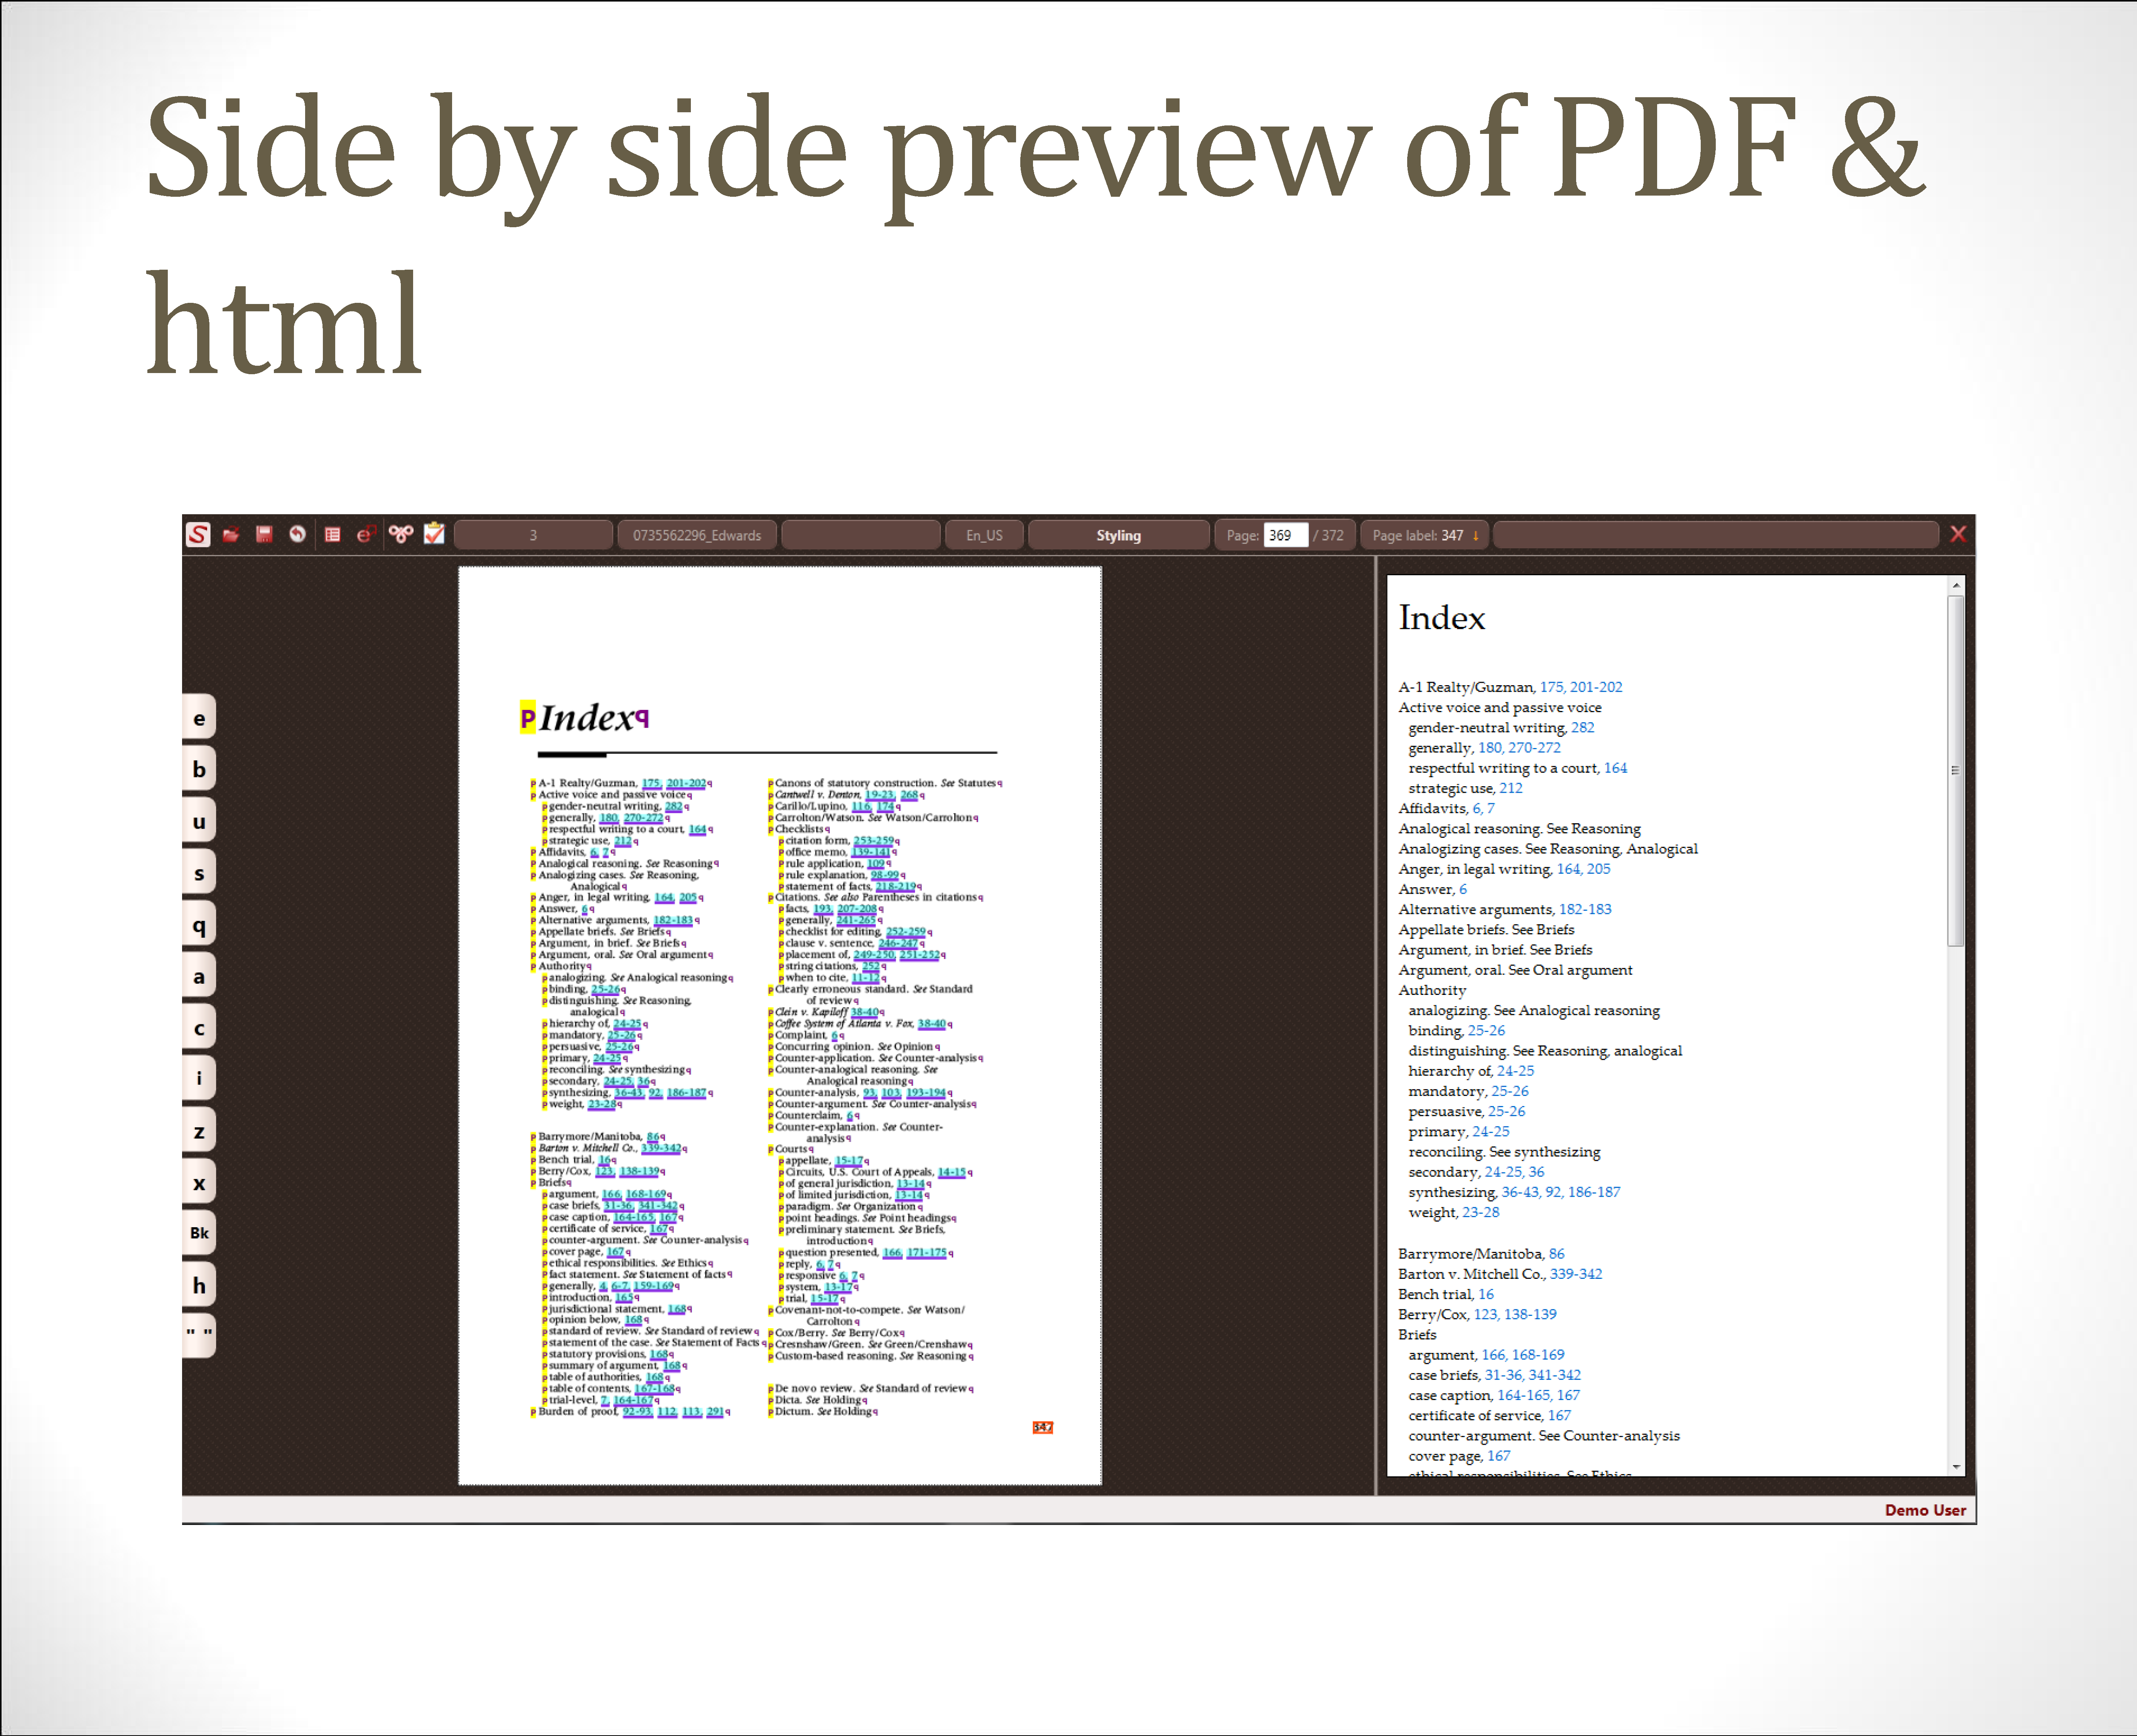
Task: Click the red X close icon in toolbar
Action: coord(1958,534)
